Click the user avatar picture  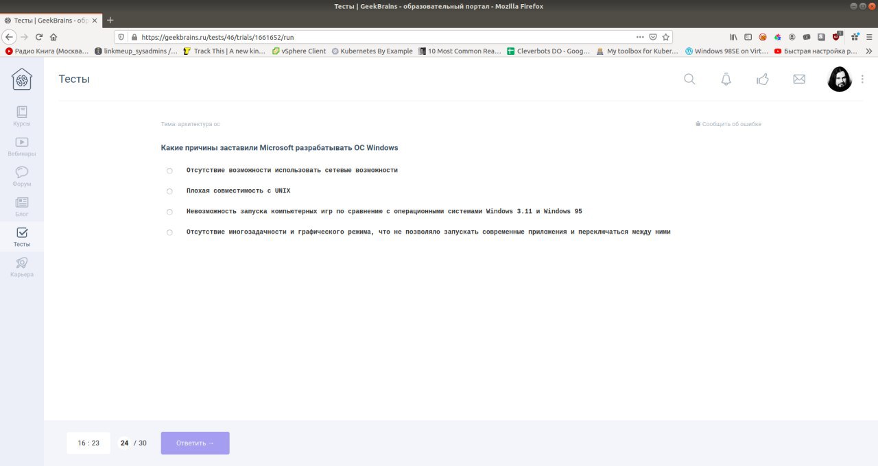[840, 79]
